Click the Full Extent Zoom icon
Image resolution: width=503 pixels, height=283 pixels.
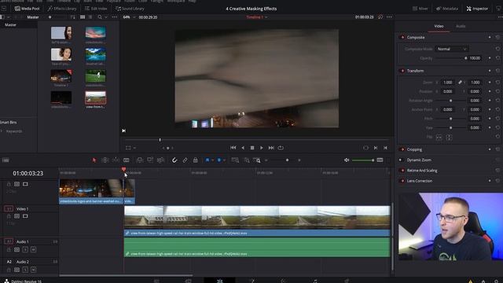pyautogui.click(x=235, y=160)
